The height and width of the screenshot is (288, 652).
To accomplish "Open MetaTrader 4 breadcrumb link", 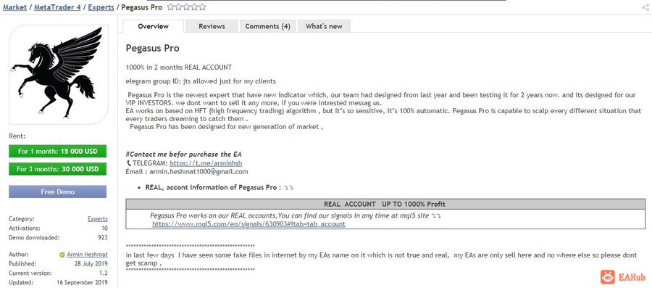I will pos(57,7).
